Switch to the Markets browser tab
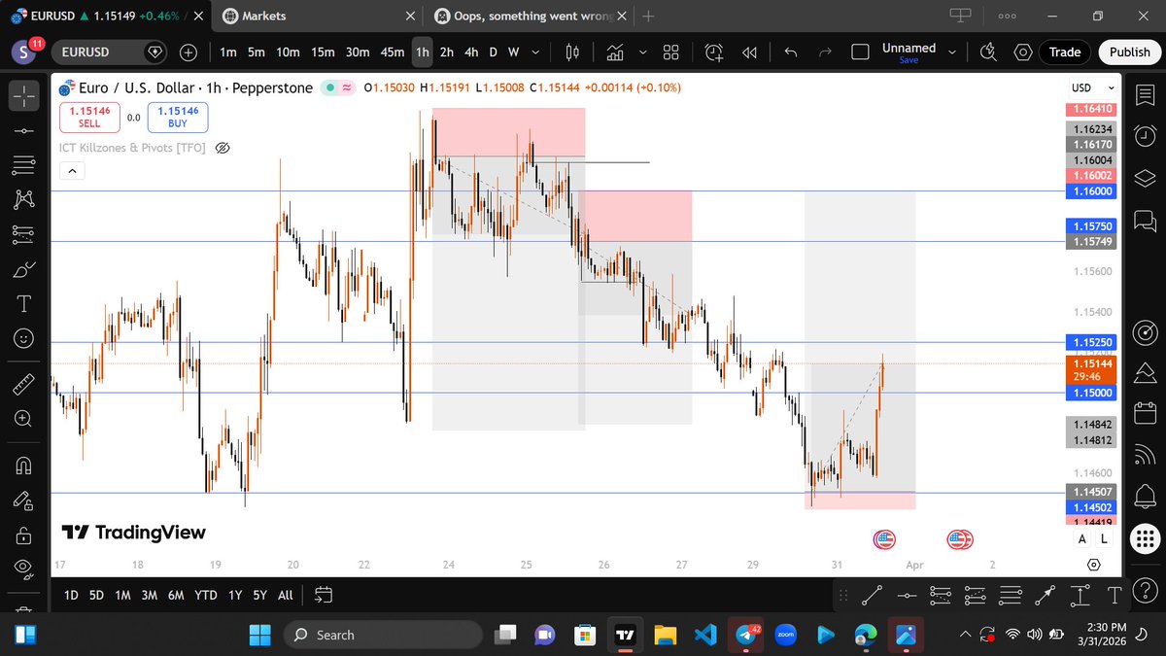This screenshot has height=656, width=1166. point(318,16)
